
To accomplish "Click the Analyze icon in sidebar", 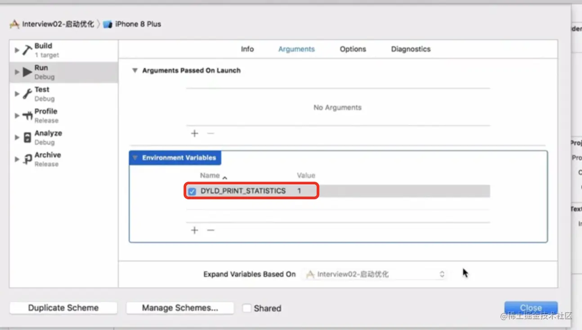I will click(x=27, y=138).
